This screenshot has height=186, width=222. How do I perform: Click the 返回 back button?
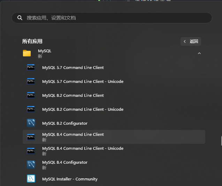[x=191, y=41]
